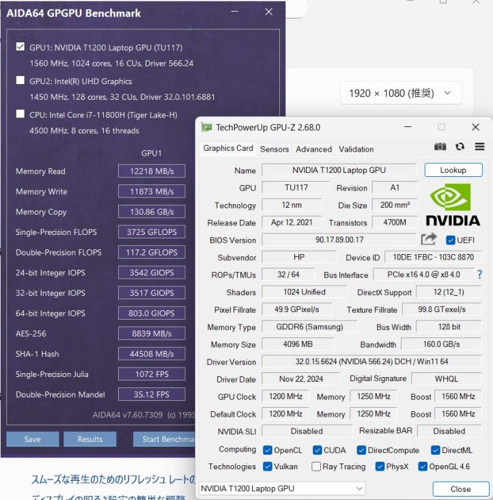Click the NVIDIA SLI Disabled field
The height and width of the screenshot is (500, 493).
[307, 431]
